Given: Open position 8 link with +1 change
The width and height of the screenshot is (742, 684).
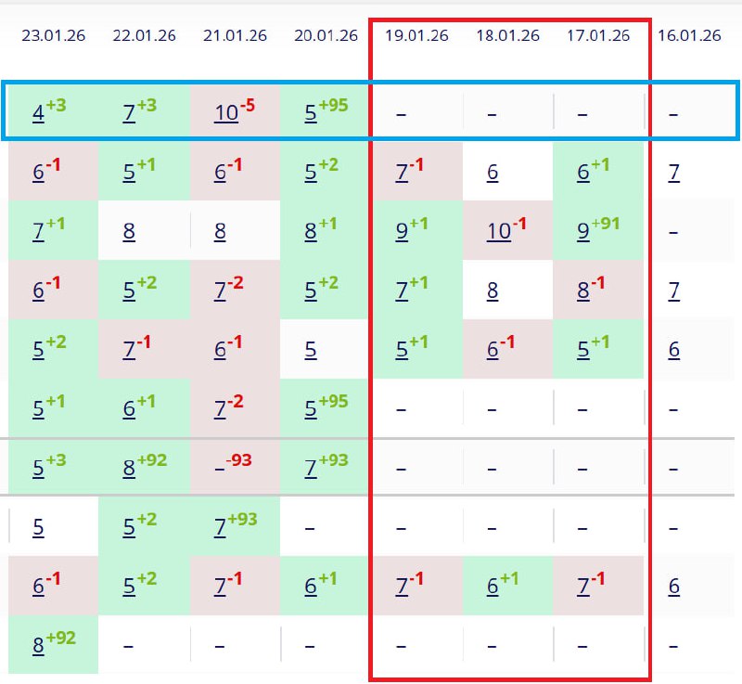Looking at the screenshot, I should pyautogui.click(x=312, y=232).
